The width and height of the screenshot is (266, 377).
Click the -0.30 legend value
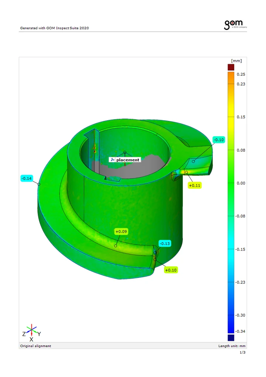(x=240, y=315)
